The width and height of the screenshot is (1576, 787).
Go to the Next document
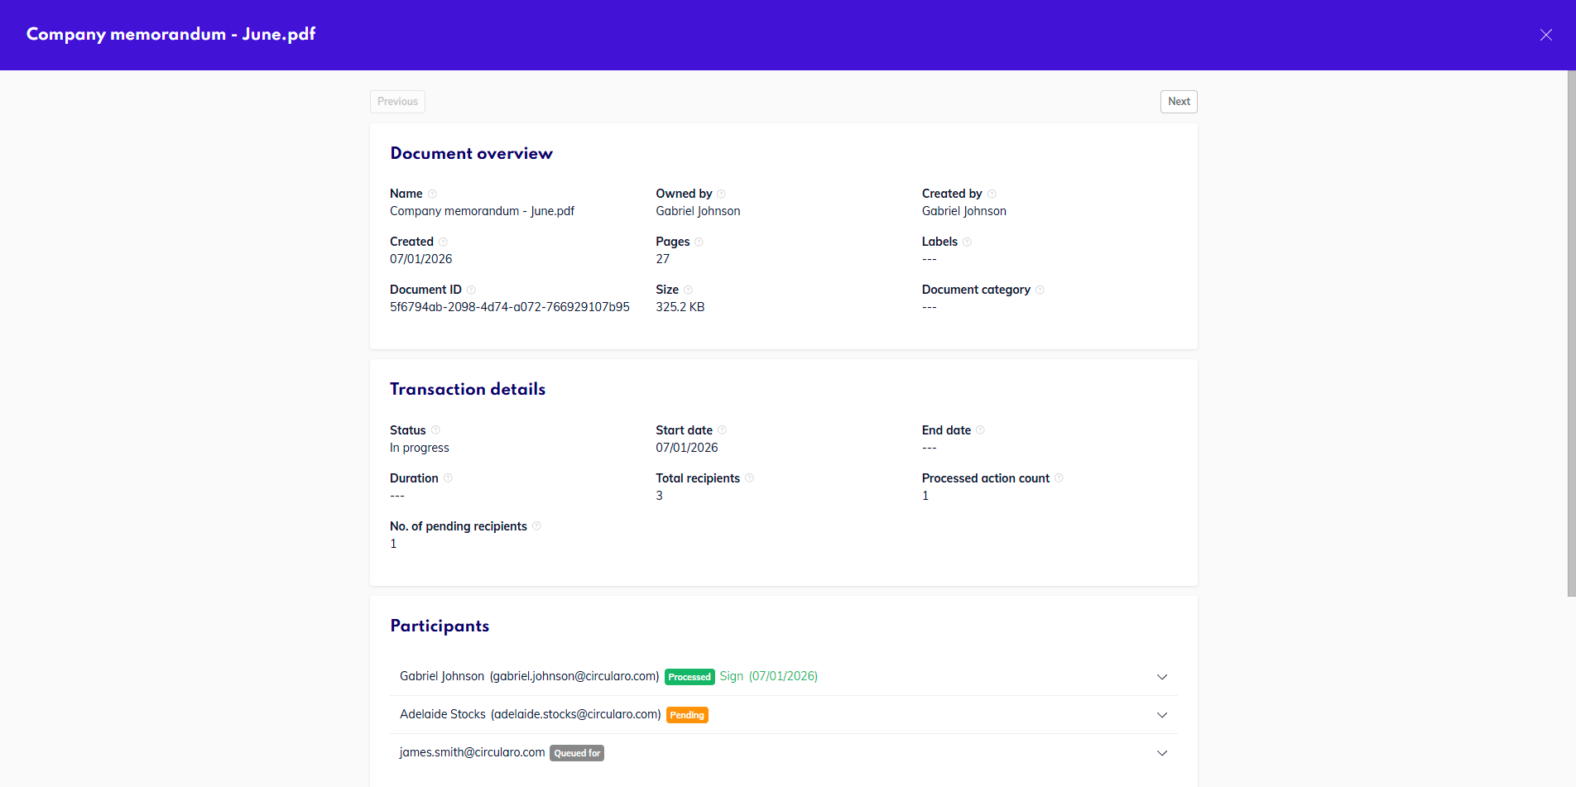point(1178,102)
